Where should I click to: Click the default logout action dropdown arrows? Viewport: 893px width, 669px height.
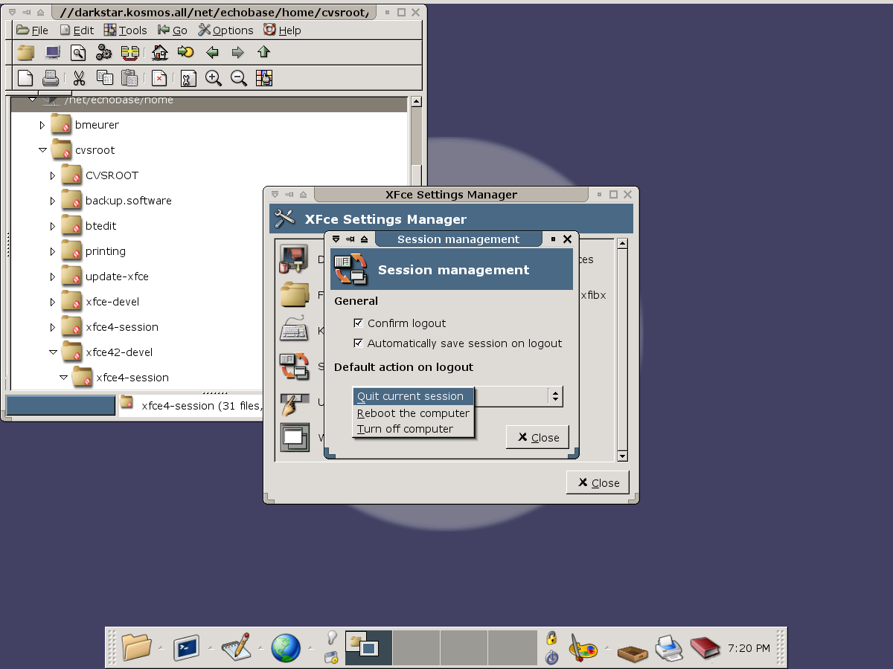coord(555,396)
